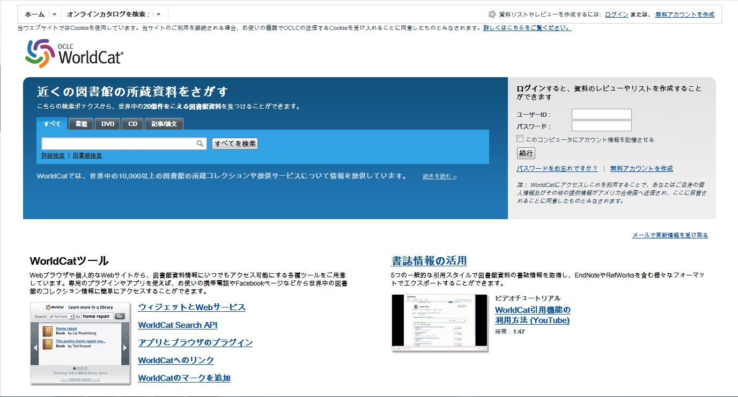Open the WorldCat Search API link
Viewport: 738px width, 397px height.
point(178,325)
